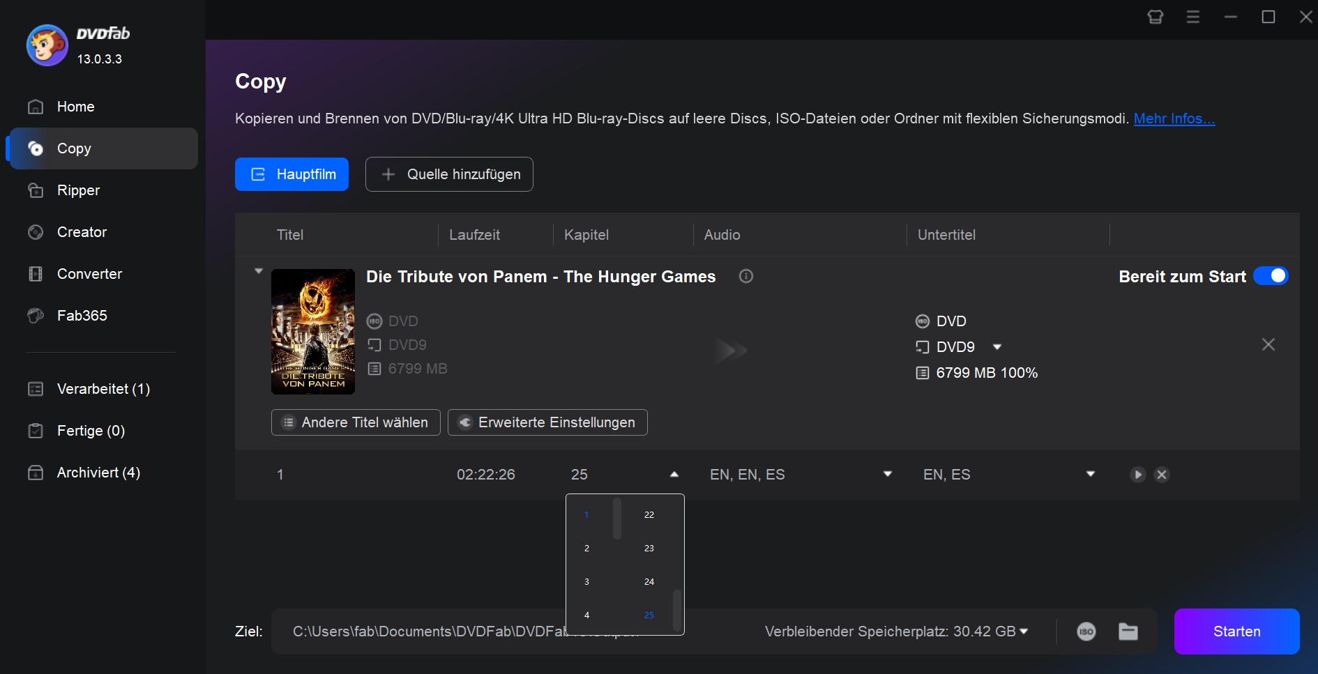Select end chapter 25 in list
This screenshot has height=674, width=1318.
649,615
